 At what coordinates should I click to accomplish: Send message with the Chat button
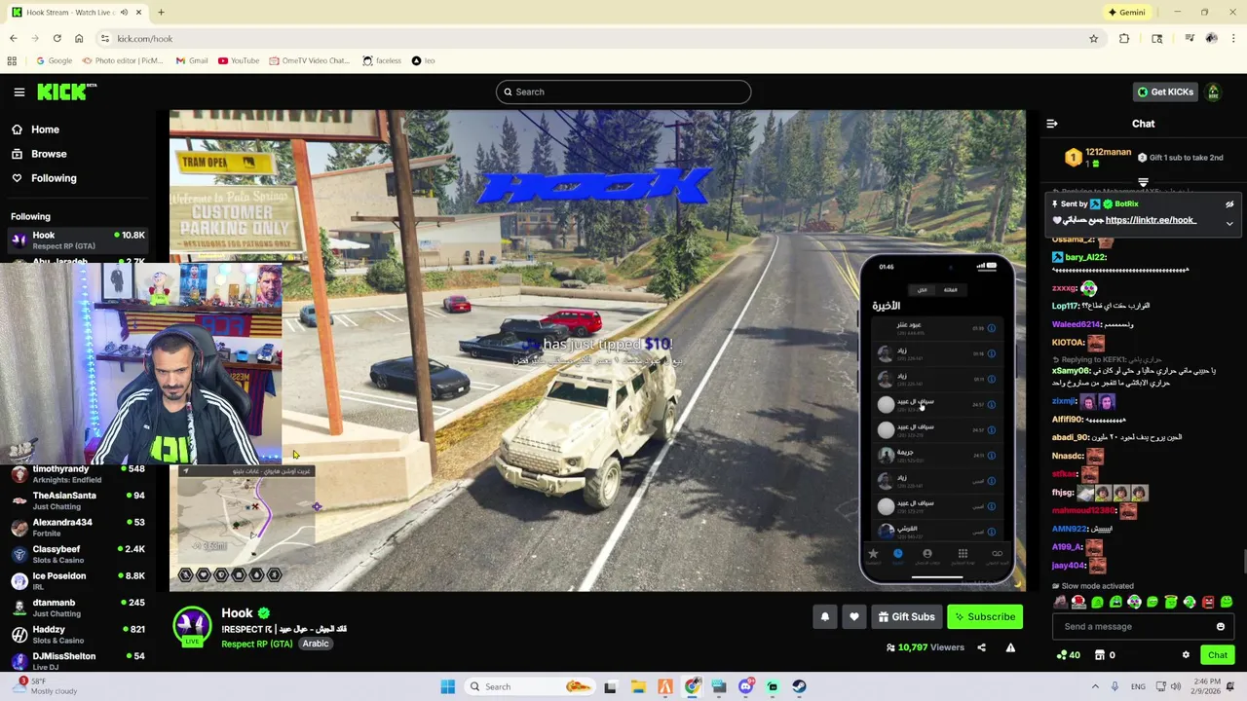pos(1218,655)
